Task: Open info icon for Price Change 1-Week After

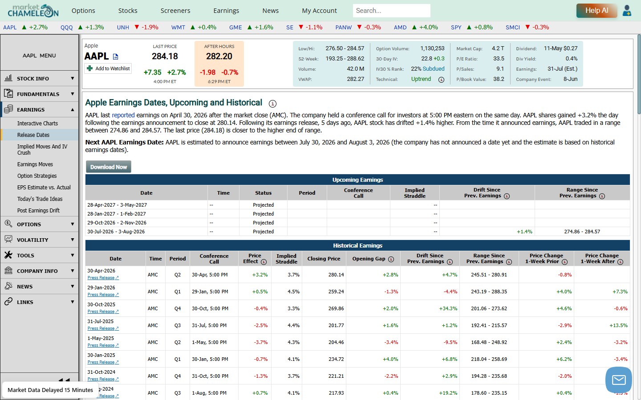Action: point(620,262)
